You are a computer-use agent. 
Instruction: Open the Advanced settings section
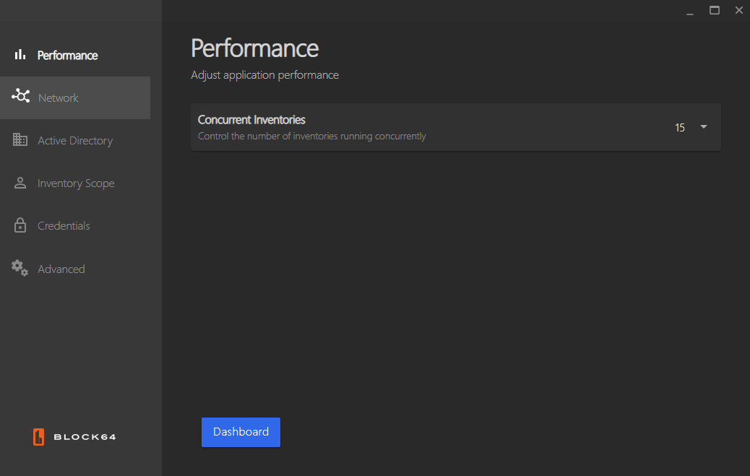[61, 268]
